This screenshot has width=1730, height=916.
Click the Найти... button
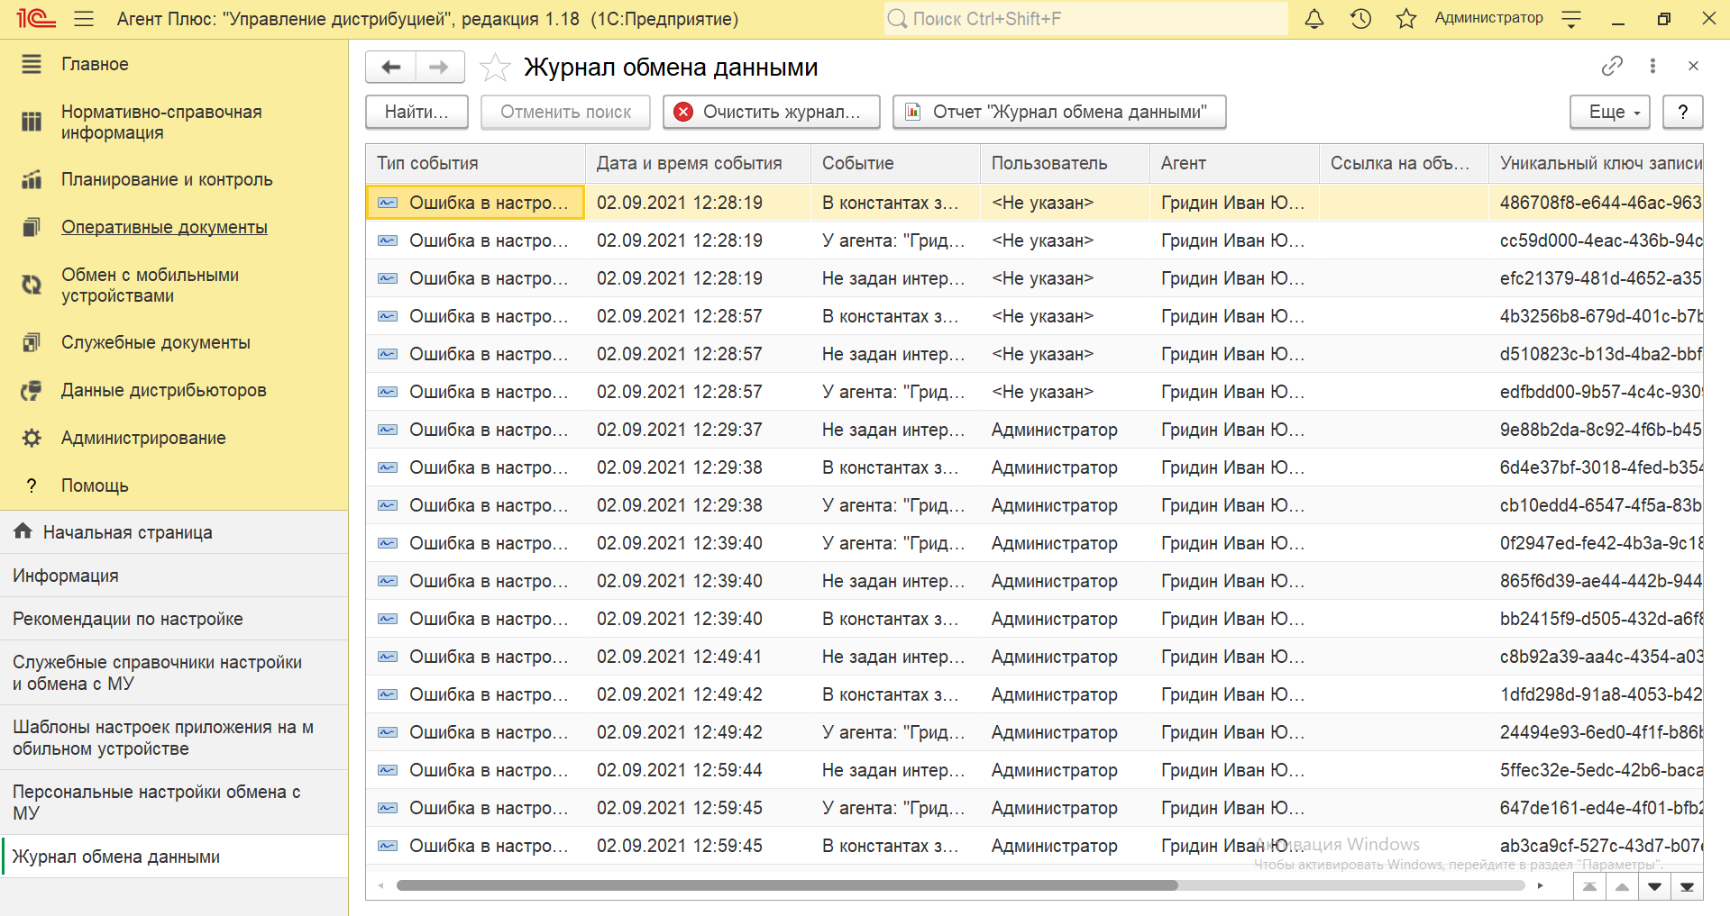pyautogui.click(x=416, y=112)
